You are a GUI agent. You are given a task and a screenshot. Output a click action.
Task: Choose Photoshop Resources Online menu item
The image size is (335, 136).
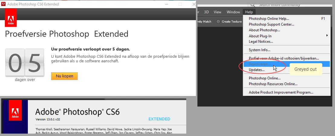click(287, 84)
